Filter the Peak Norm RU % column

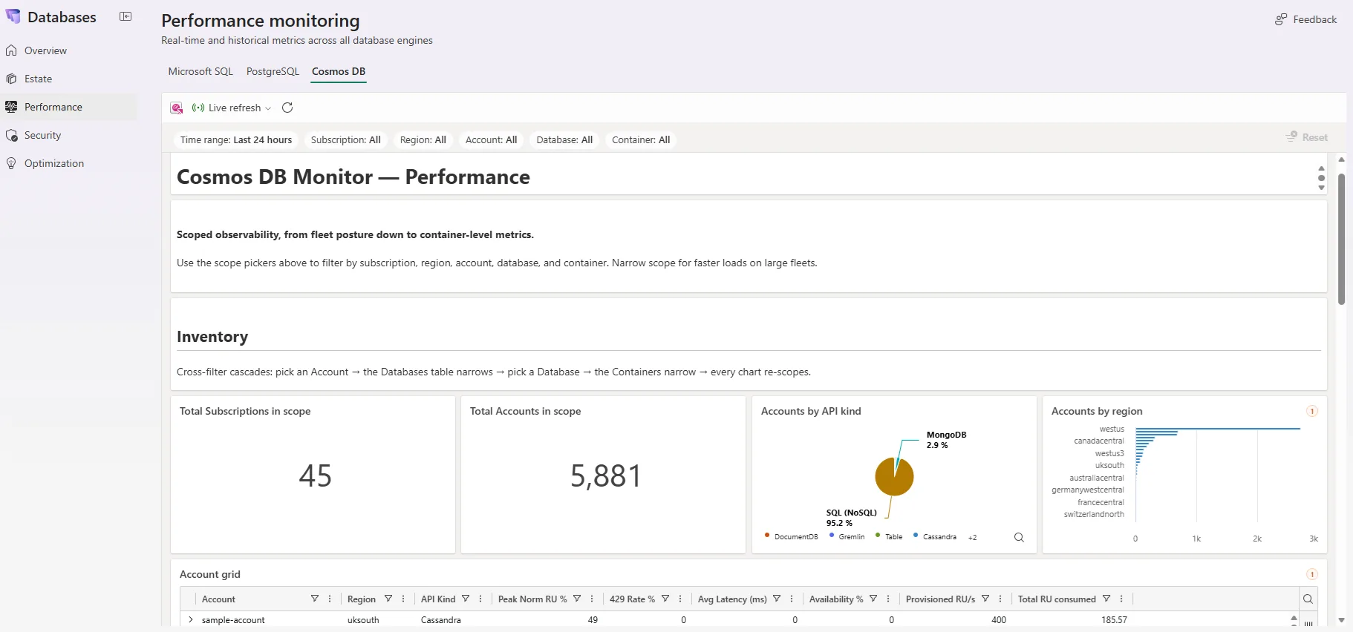(577, 599)
